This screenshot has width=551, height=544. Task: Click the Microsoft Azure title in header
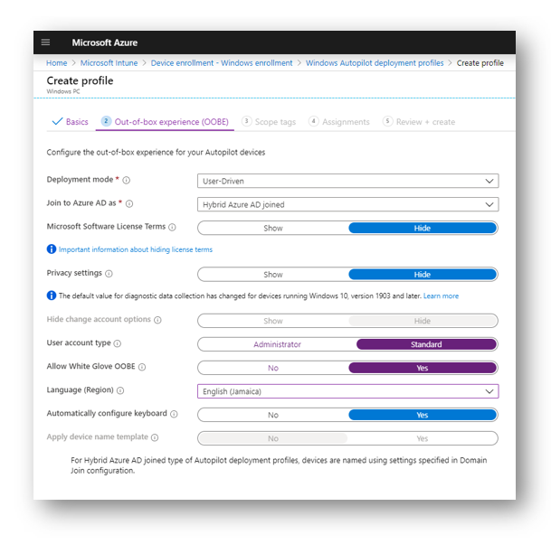[x=105, y=42]
